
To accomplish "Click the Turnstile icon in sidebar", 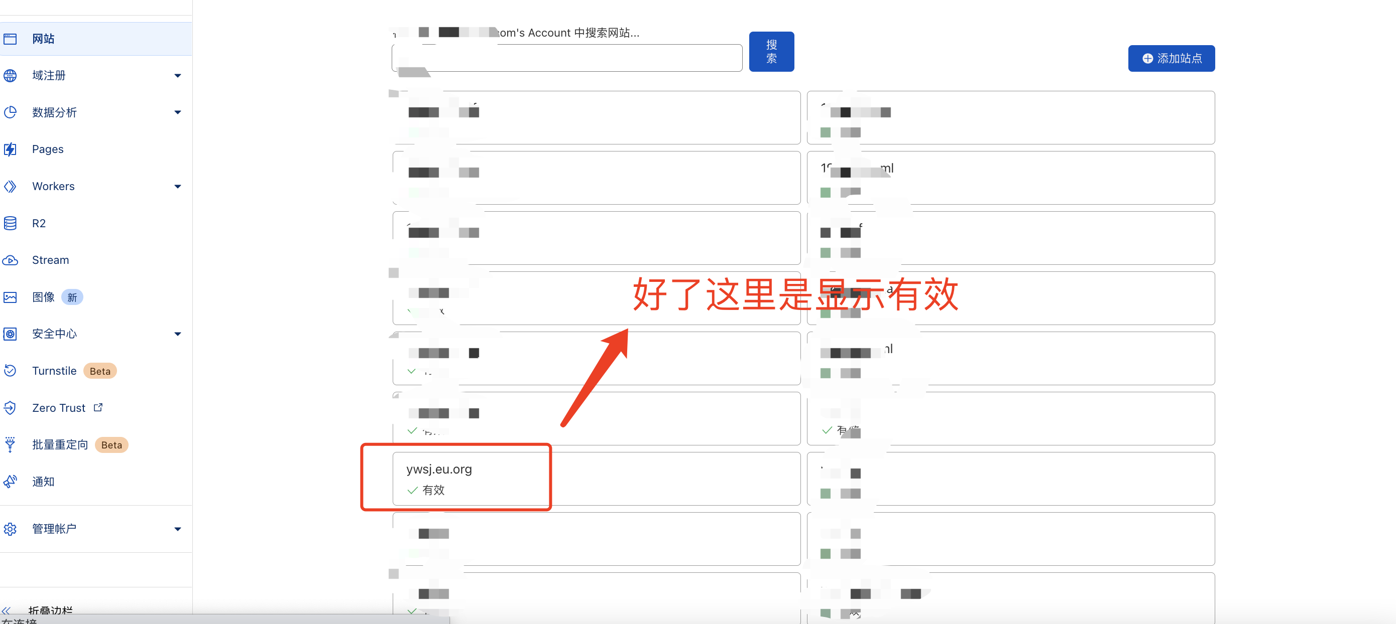I will 11,371.
